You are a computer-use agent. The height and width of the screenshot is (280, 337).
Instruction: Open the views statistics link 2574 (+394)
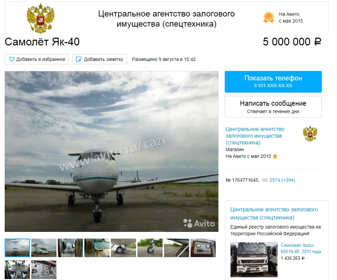point(282,180)
